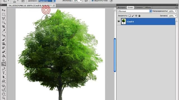Select the Pen tool
Viewport: 179px width, 100px height.
tap(4, 69)
